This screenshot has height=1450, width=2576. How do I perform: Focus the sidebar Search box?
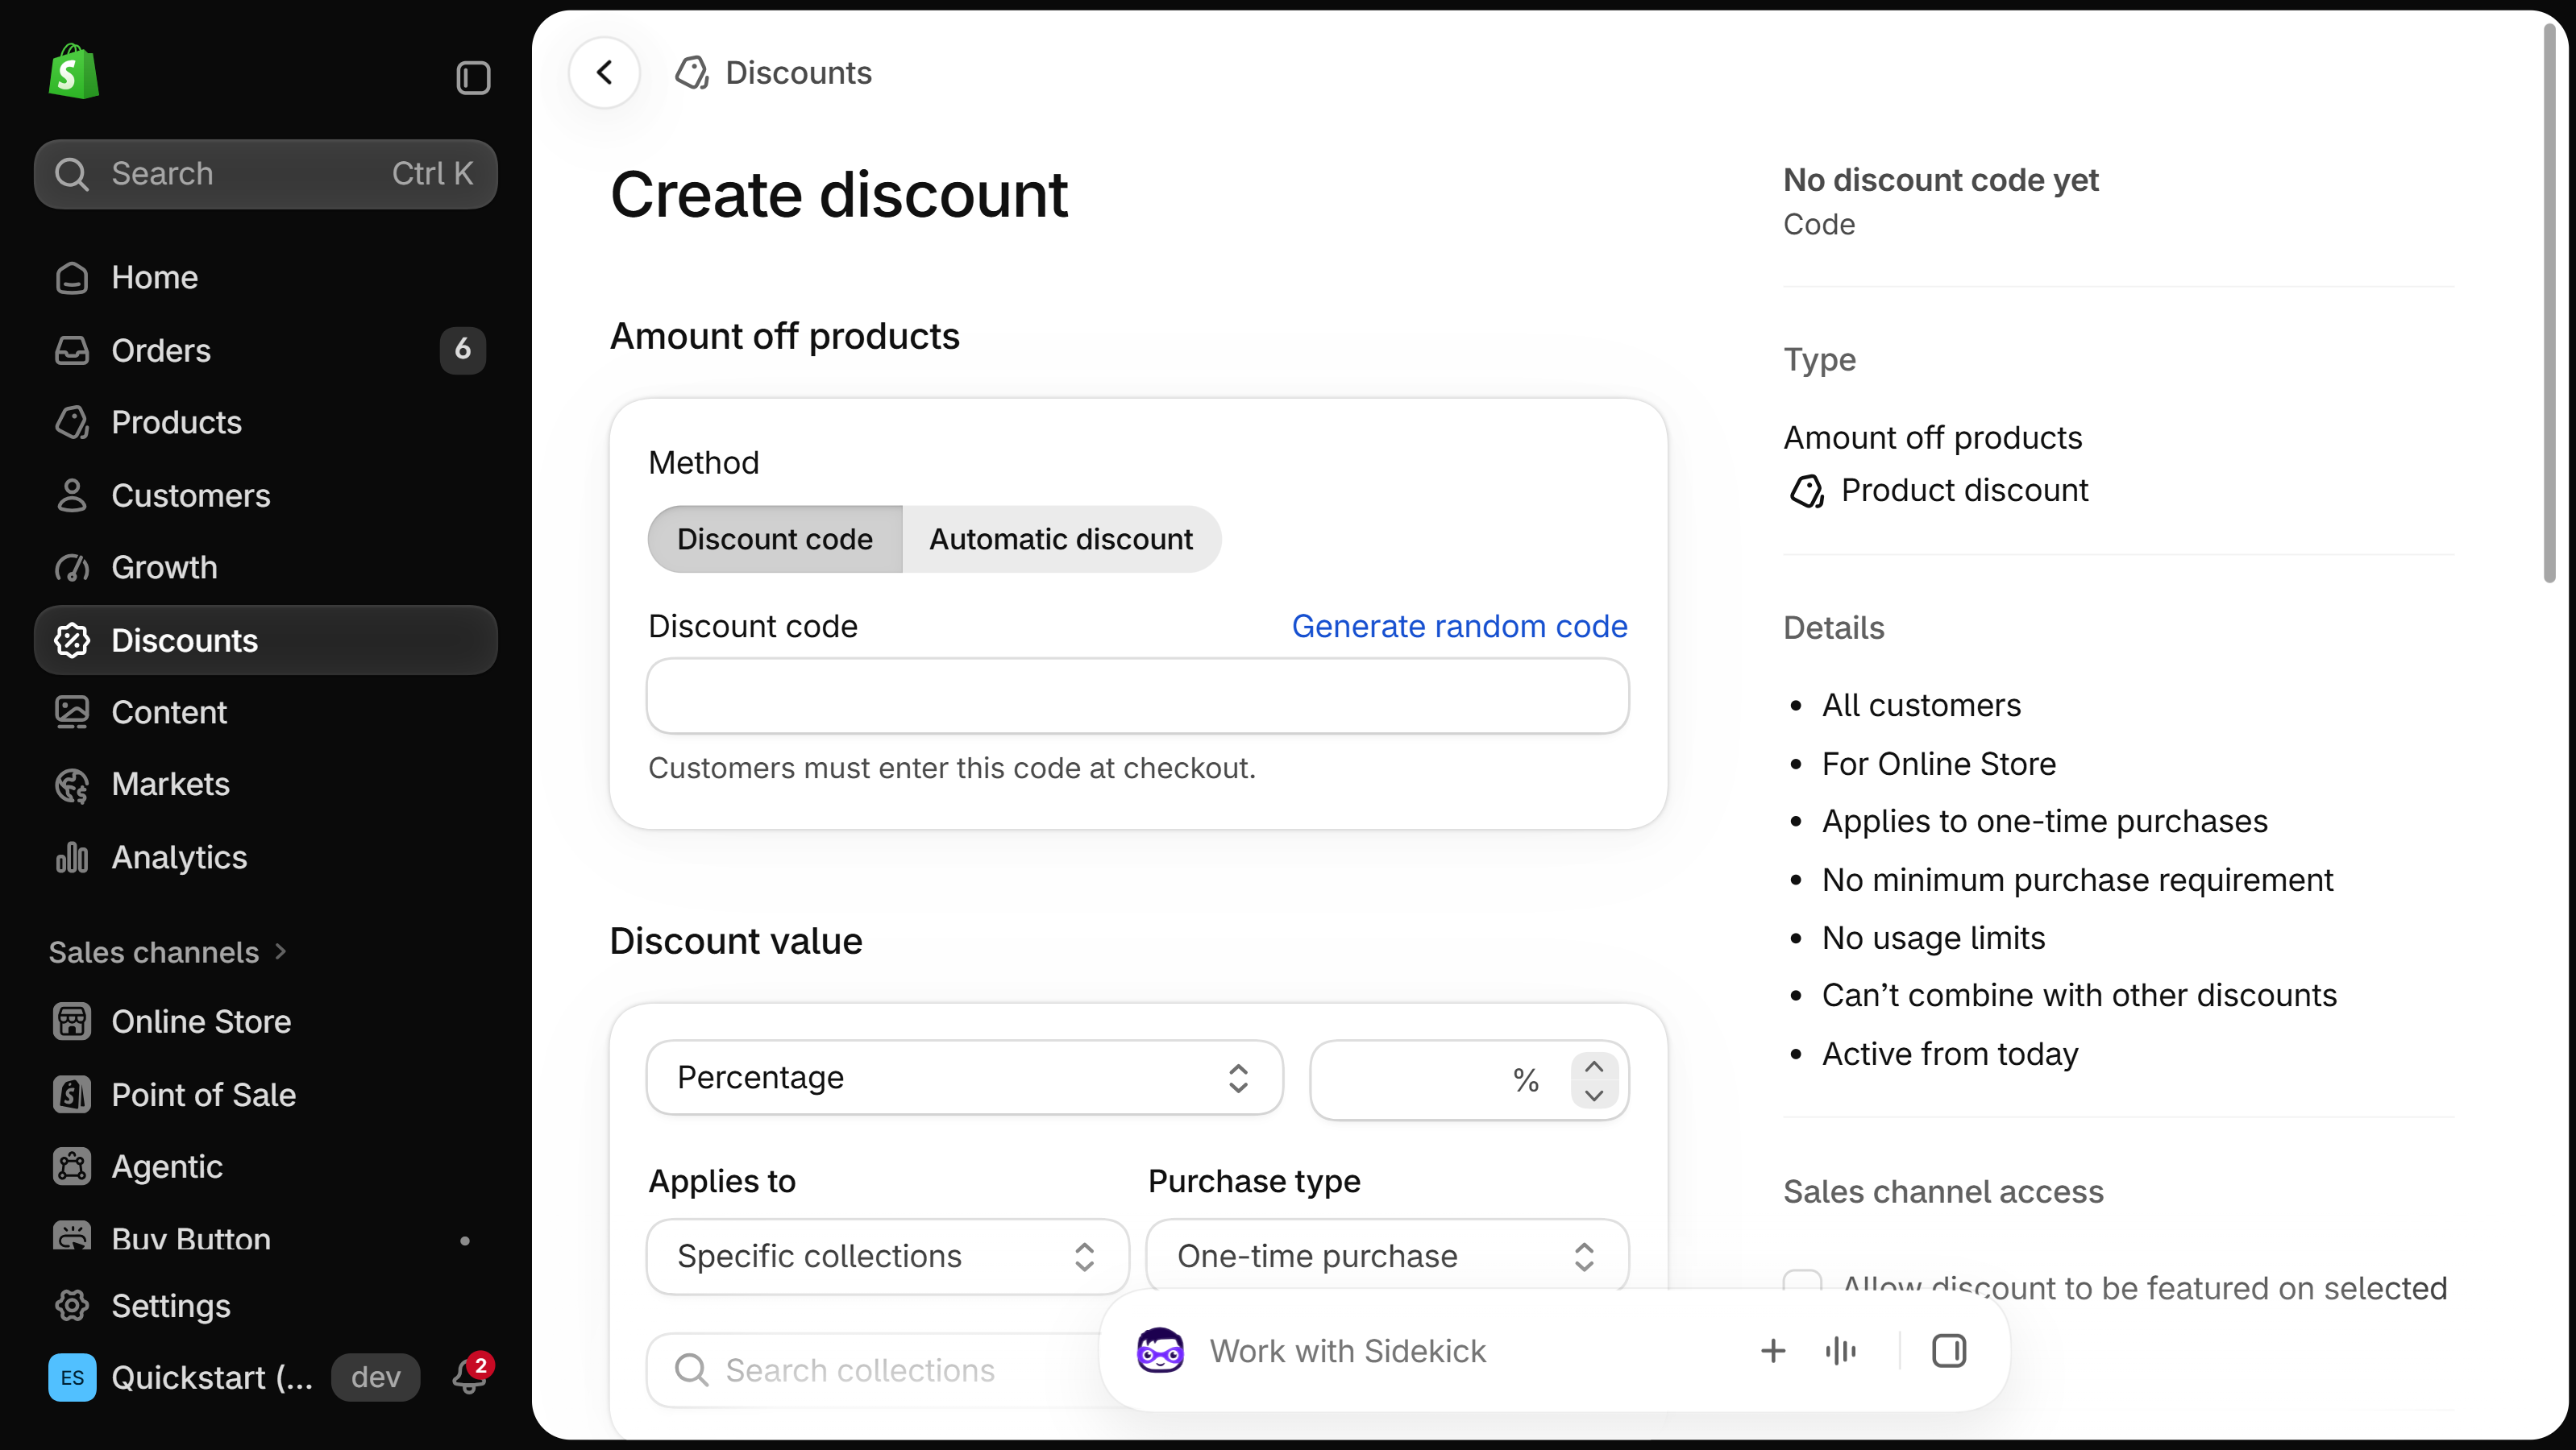(265, 174)
